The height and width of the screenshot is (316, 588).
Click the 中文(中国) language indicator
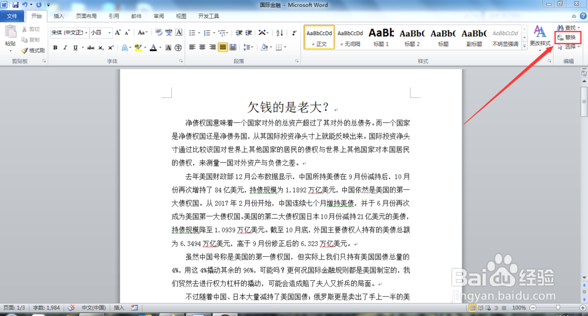pos(93,308)
